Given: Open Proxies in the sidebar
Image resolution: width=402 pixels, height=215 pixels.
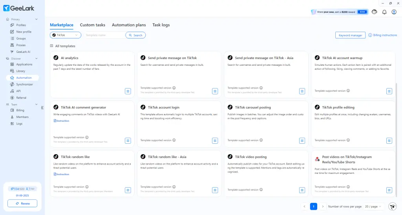Looking at the screenshot, I should (x=22, y=45).
